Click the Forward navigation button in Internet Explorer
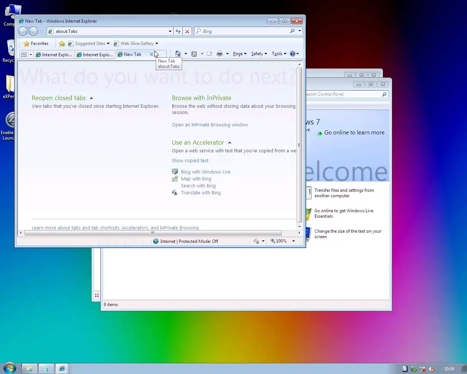Image resolution: width=467 pixels, height=374 pixels. (x=33, y=31)
